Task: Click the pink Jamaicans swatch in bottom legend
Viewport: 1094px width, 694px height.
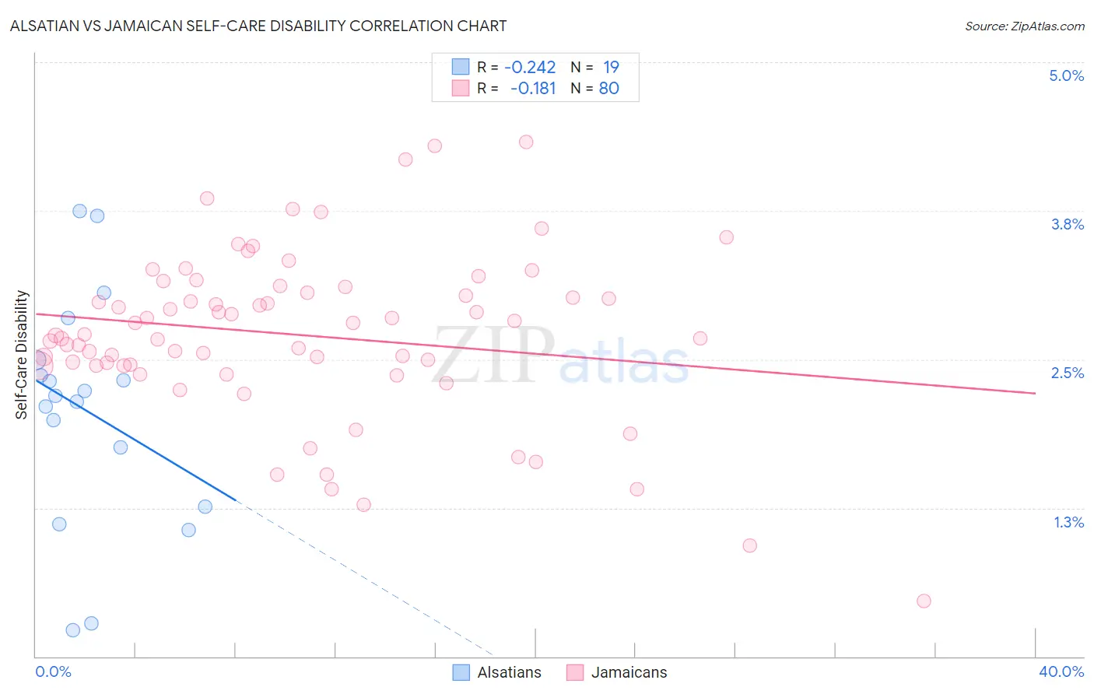Action: pos(575,672)
